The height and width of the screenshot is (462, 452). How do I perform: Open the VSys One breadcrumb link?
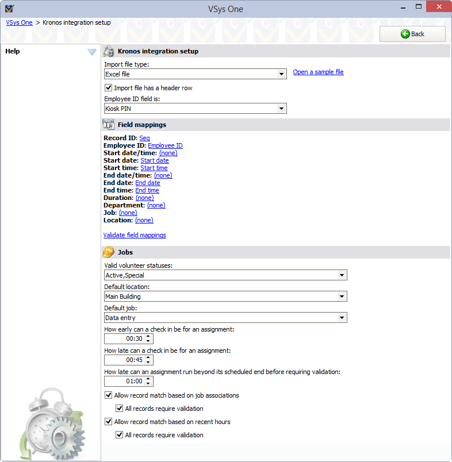coord(19,22)
